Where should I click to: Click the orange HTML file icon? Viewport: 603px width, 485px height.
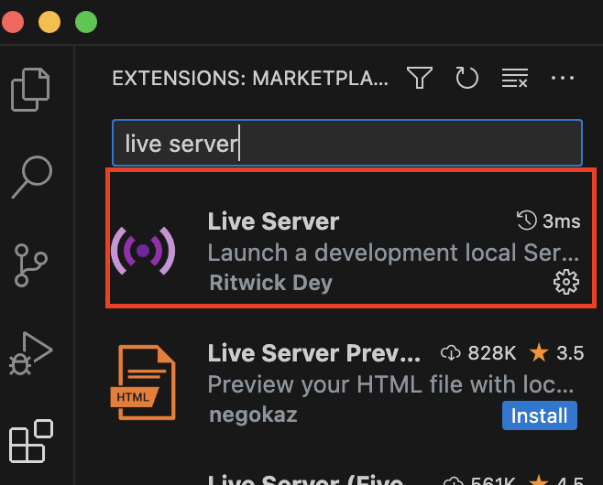click(143, 383)
